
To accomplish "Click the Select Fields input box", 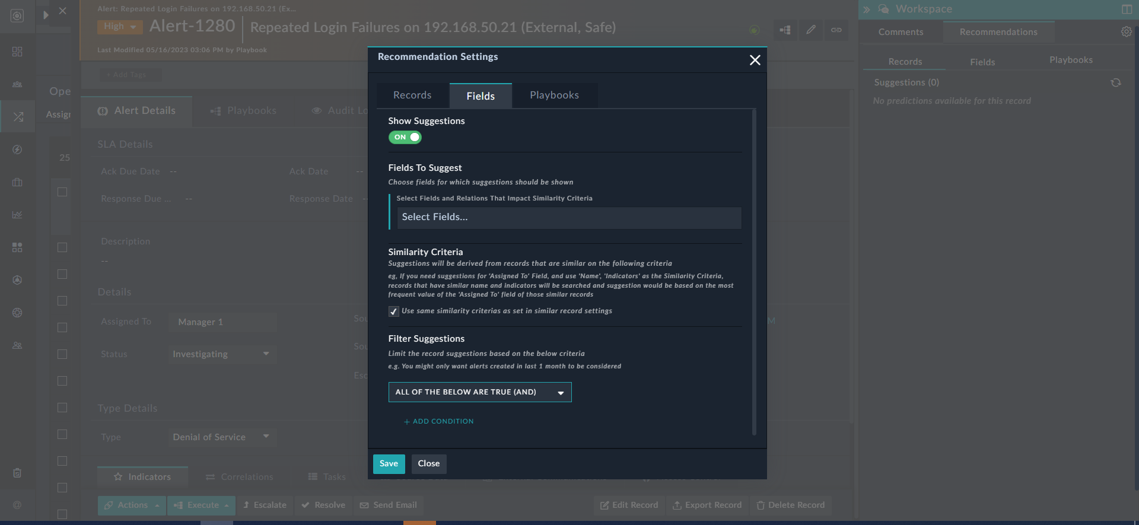I will (569, 218).
